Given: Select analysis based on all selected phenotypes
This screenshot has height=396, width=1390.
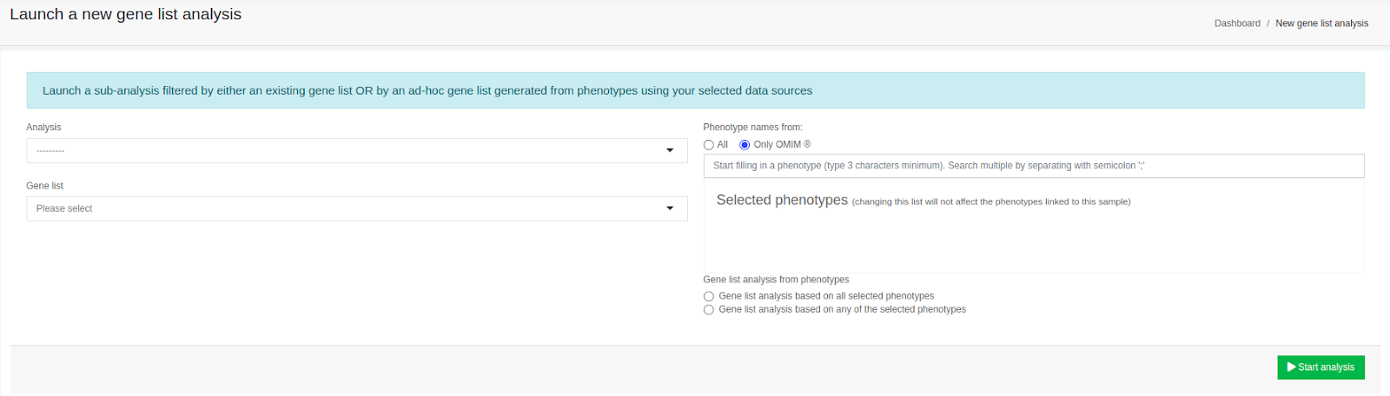Looking at the screenshot, I should pos(709,296).
